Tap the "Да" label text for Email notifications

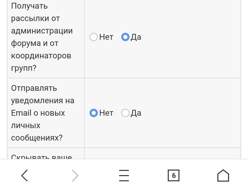[136, 113]
